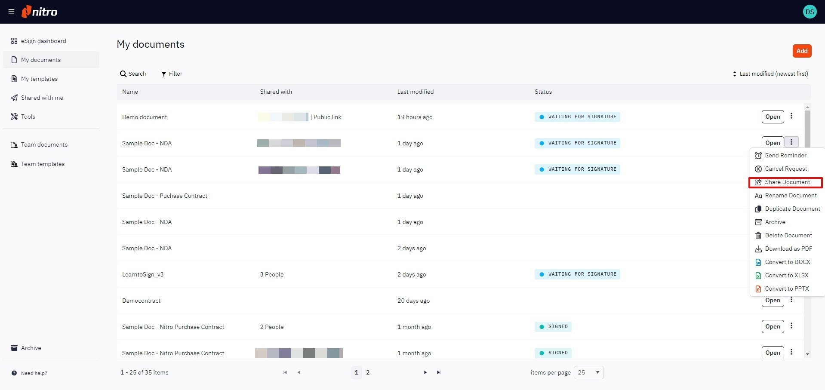
Task: Open the Last modified sort dropdown
Action: pos(770,74)
